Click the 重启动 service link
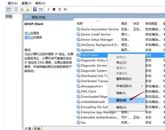Viewport: 165px width, 130px height. (x=29, y=38)
